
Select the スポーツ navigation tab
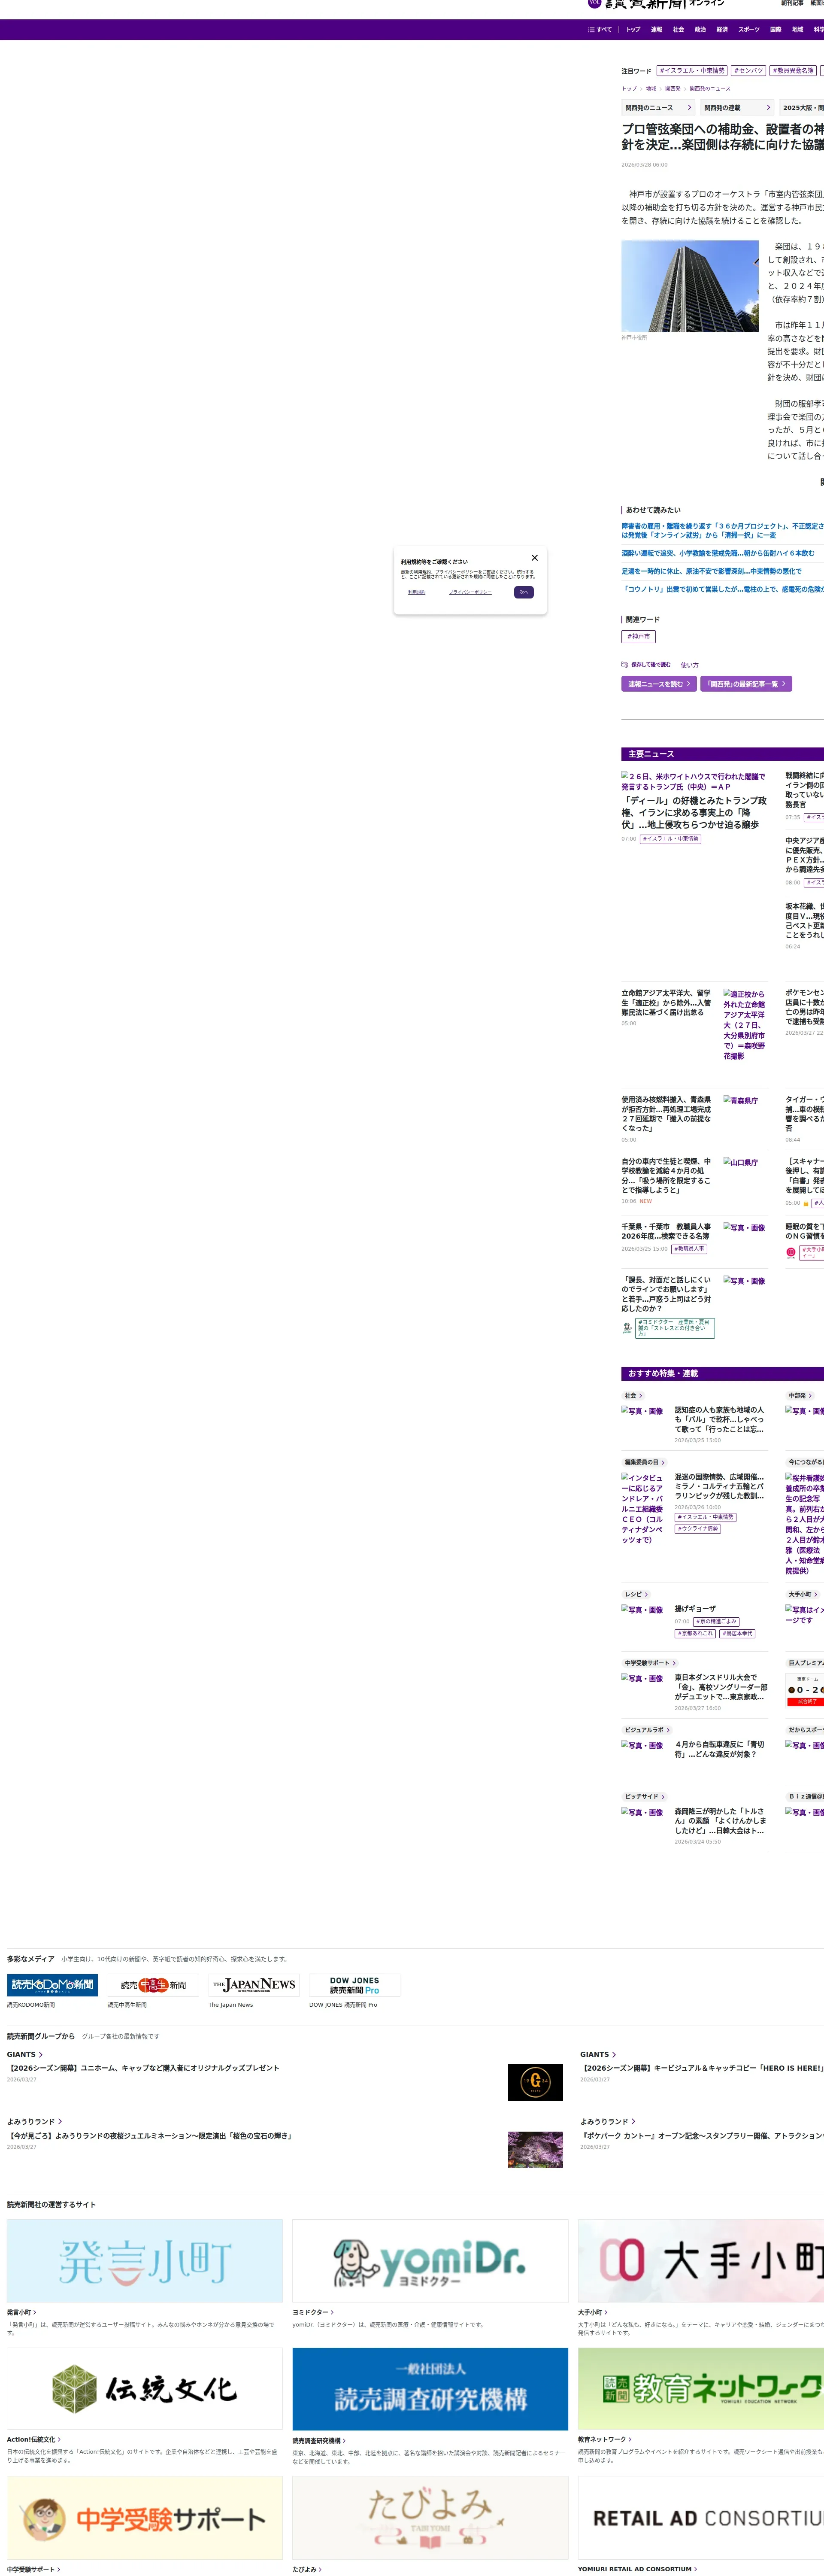pos(748,29)
